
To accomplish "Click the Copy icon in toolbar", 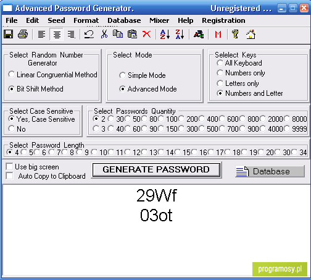I will pyautogui.click(x=118, y=34).
